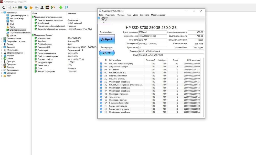
Task: Click the Безпека shield icon in the tree
Action: [5, 67]
